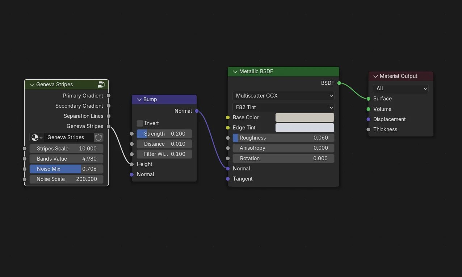Click the Geneva Stripes output socket
The image size is (462, 277).
pos(108,126)
